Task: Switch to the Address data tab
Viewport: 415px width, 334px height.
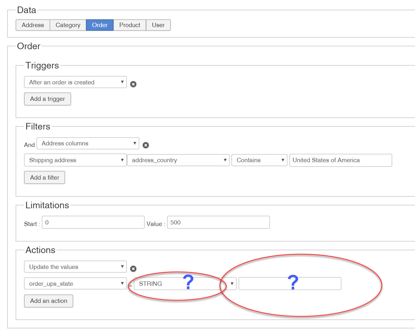Action: pyautogui.click(x=33, y=25)
